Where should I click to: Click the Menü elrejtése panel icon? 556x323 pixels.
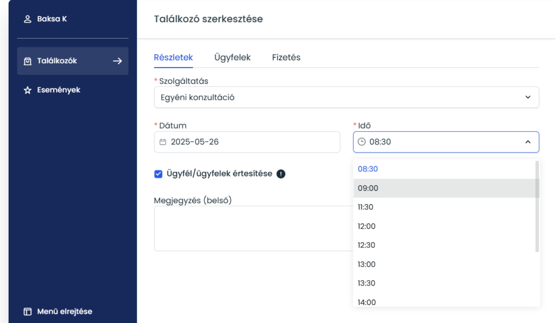coord(28,312)
